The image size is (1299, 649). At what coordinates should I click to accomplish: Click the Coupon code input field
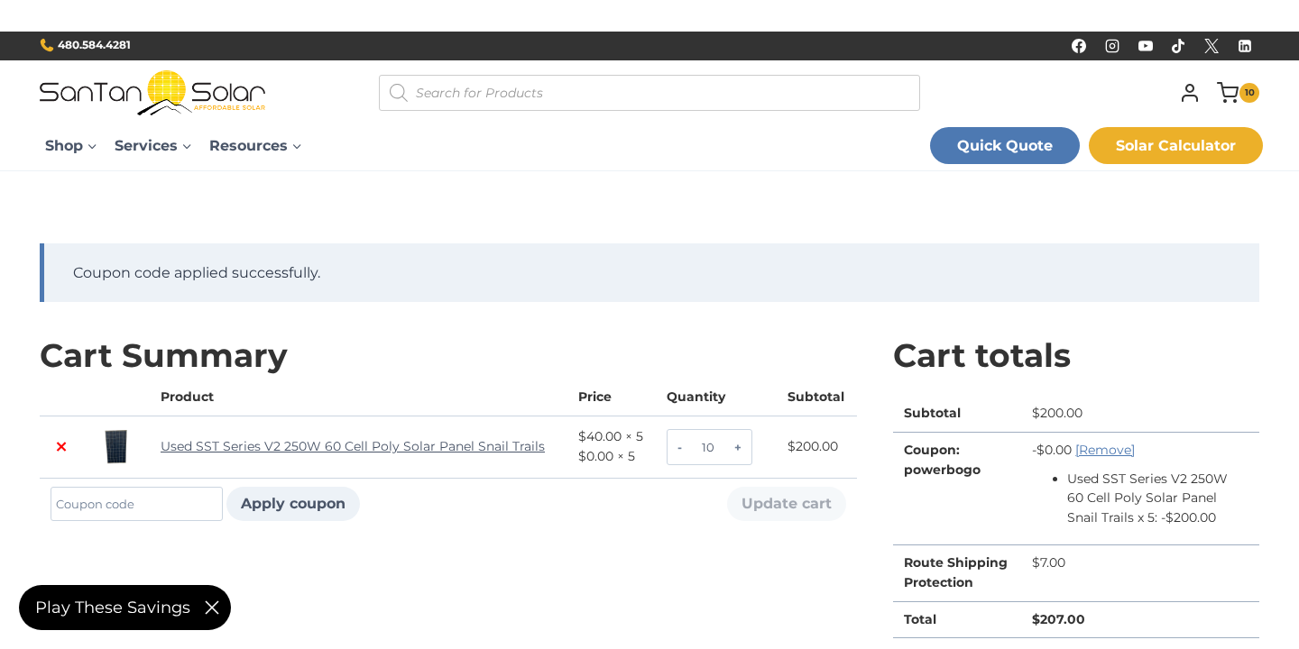pyautogui.click(x=136, y=504)
